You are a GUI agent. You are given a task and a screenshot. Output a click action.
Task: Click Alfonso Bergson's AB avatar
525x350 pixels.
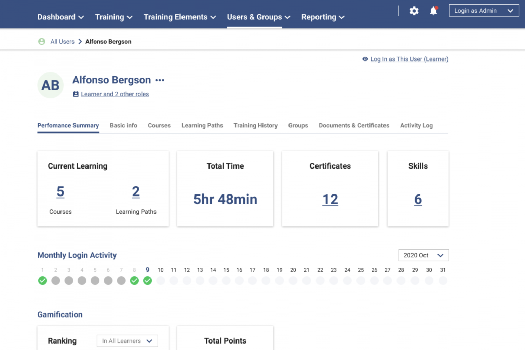click(50, 85)
